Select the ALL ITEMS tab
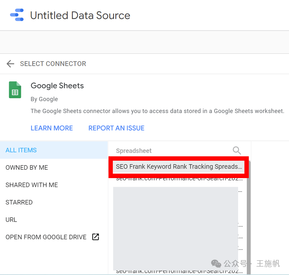The width and height of the screenshot is (289, 275). 54,150
